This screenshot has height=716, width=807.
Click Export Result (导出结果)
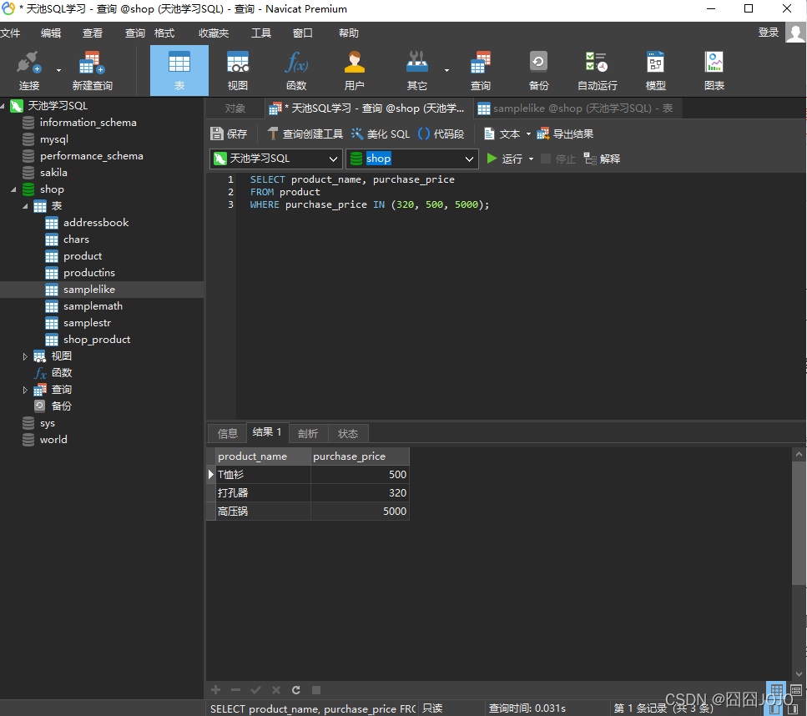[x=565, y=134]
